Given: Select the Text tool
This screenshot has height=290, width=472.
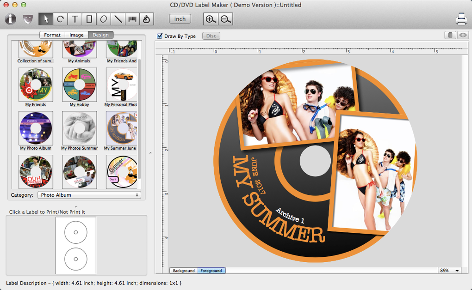Looking at the screenshot, I should tap(75, 19).
